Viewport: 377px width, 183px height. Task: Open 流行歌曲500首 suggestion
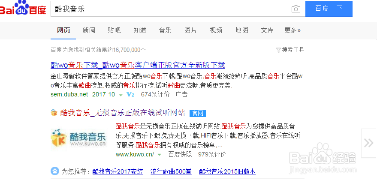(x=171, y=171)
